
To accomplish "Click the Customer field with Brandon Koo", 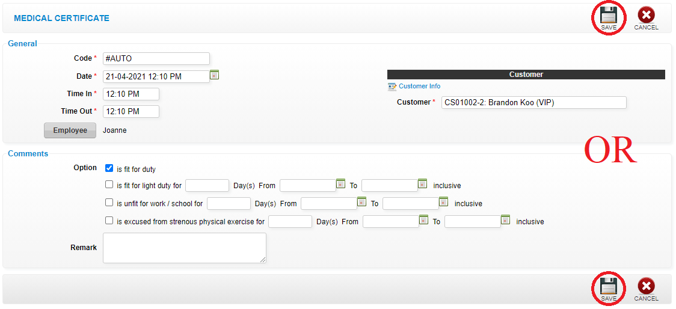I will (x=533, y=103).
